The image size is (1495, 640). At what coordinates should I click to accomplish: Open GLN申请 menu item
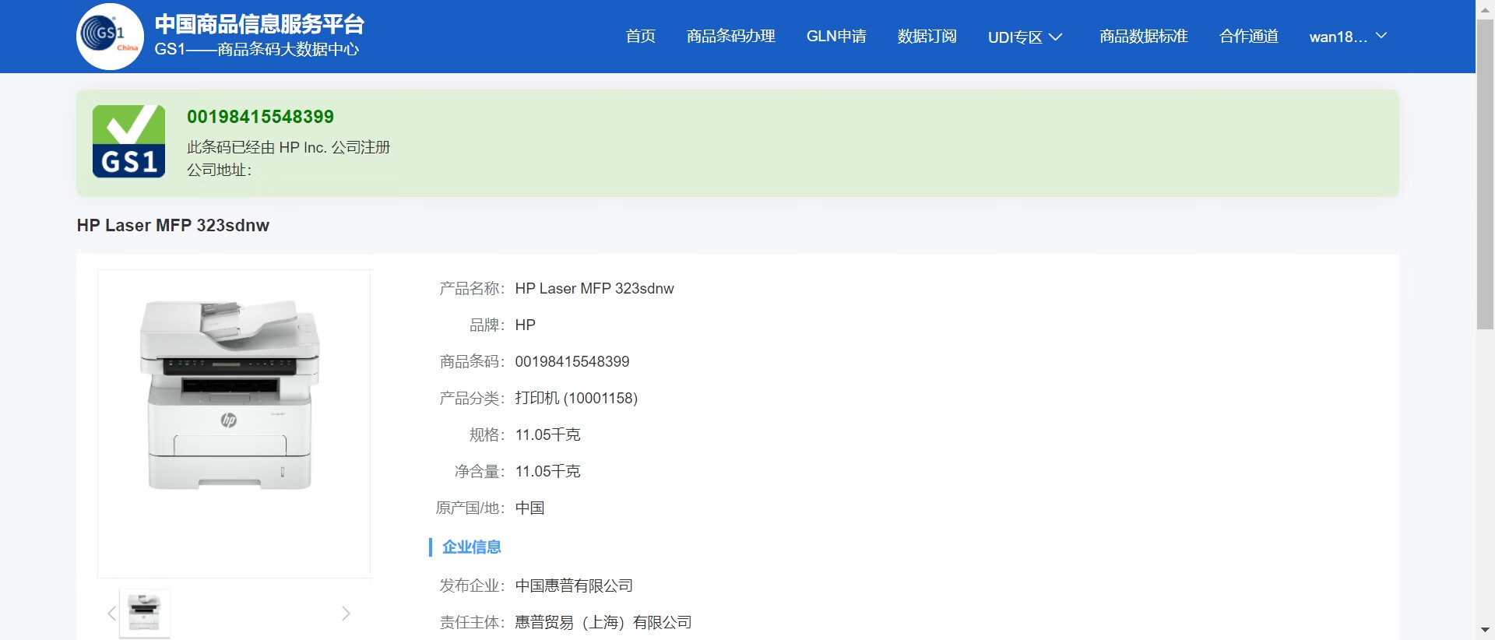click(x=836, y=37)
